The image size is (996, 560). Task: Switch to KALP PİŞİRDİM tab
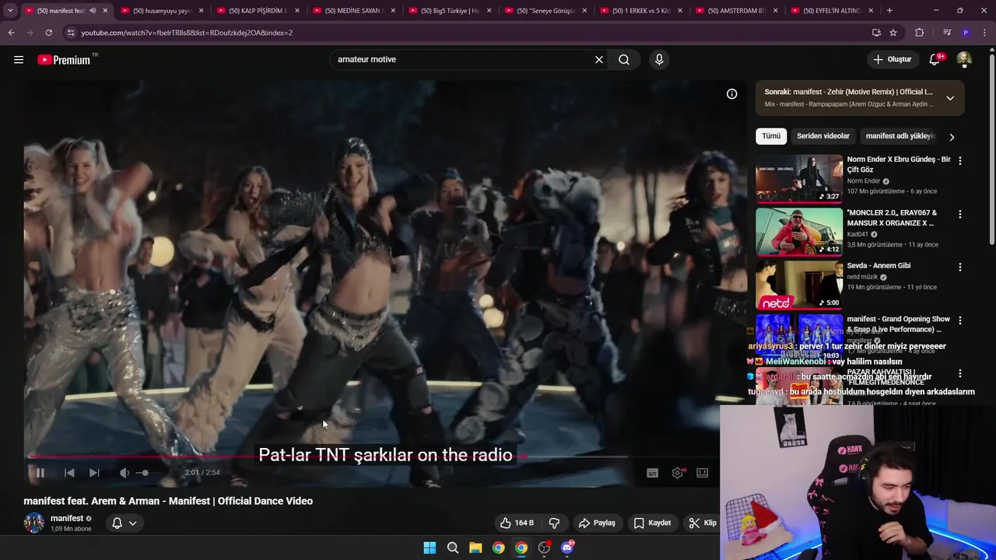[x=258, y=11]
